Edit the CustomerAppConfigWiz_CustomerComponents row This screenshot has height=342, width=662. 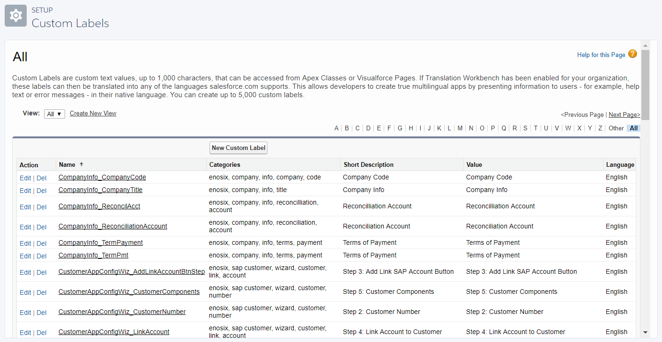tap(25, 292)
